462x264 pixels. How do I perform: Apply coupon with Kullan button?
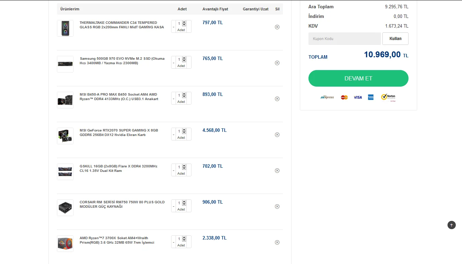point(395,39)
